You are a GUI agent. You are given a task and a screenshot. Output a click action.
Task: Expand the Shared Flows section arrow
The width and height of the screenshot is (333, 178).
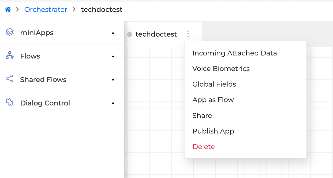pyautogui.click(x=113, y=80)
